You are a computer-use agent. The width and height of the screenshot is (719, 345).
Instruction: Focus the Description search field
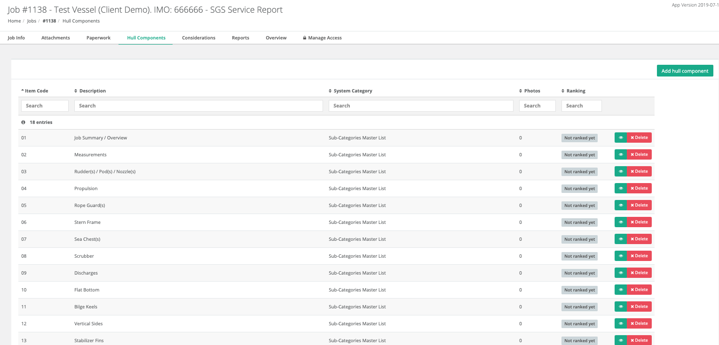point(198,106)
